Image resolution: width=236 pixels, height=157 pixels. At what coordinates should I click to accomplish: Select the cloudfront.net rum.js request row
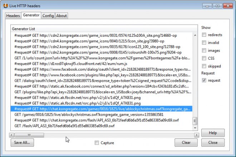coord(101,64)
